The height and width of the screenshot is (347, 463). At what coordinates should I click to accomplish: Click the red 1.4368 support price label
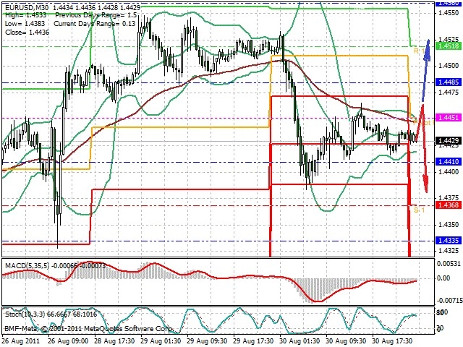tap(449, 205)
